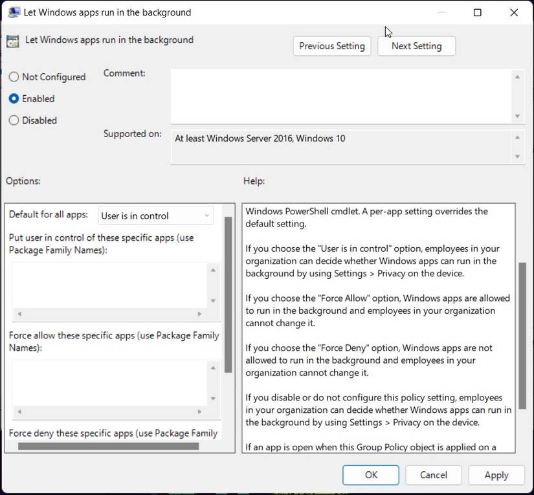Click the setting icon beside the policy title
Screen dimensions: 534x495
(x=12, y=40)
